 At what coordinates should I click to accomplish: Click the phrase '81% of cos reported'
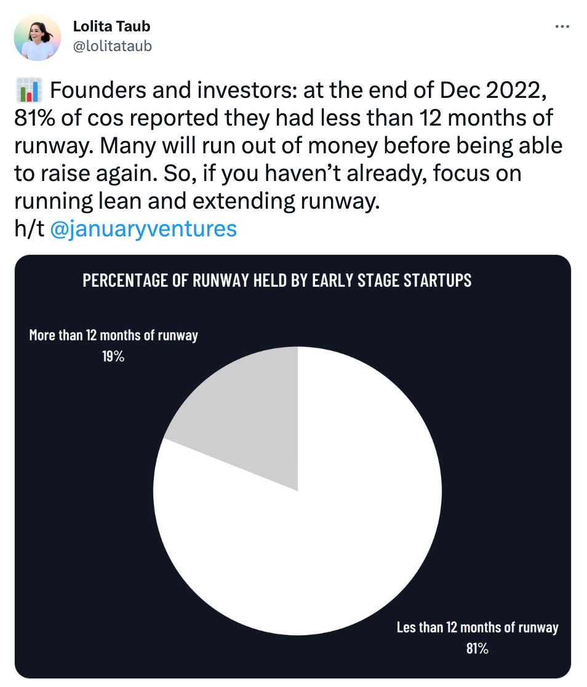(x=116, y=118)
